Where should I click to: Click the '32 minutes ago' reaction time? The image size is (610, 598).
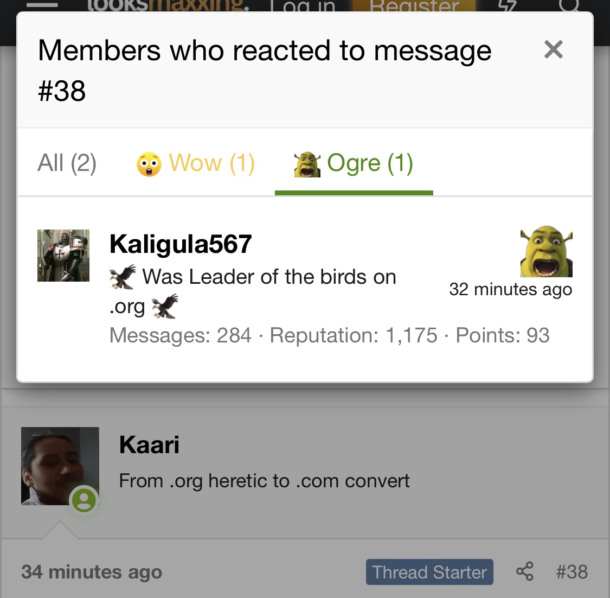tap(510, 289)
